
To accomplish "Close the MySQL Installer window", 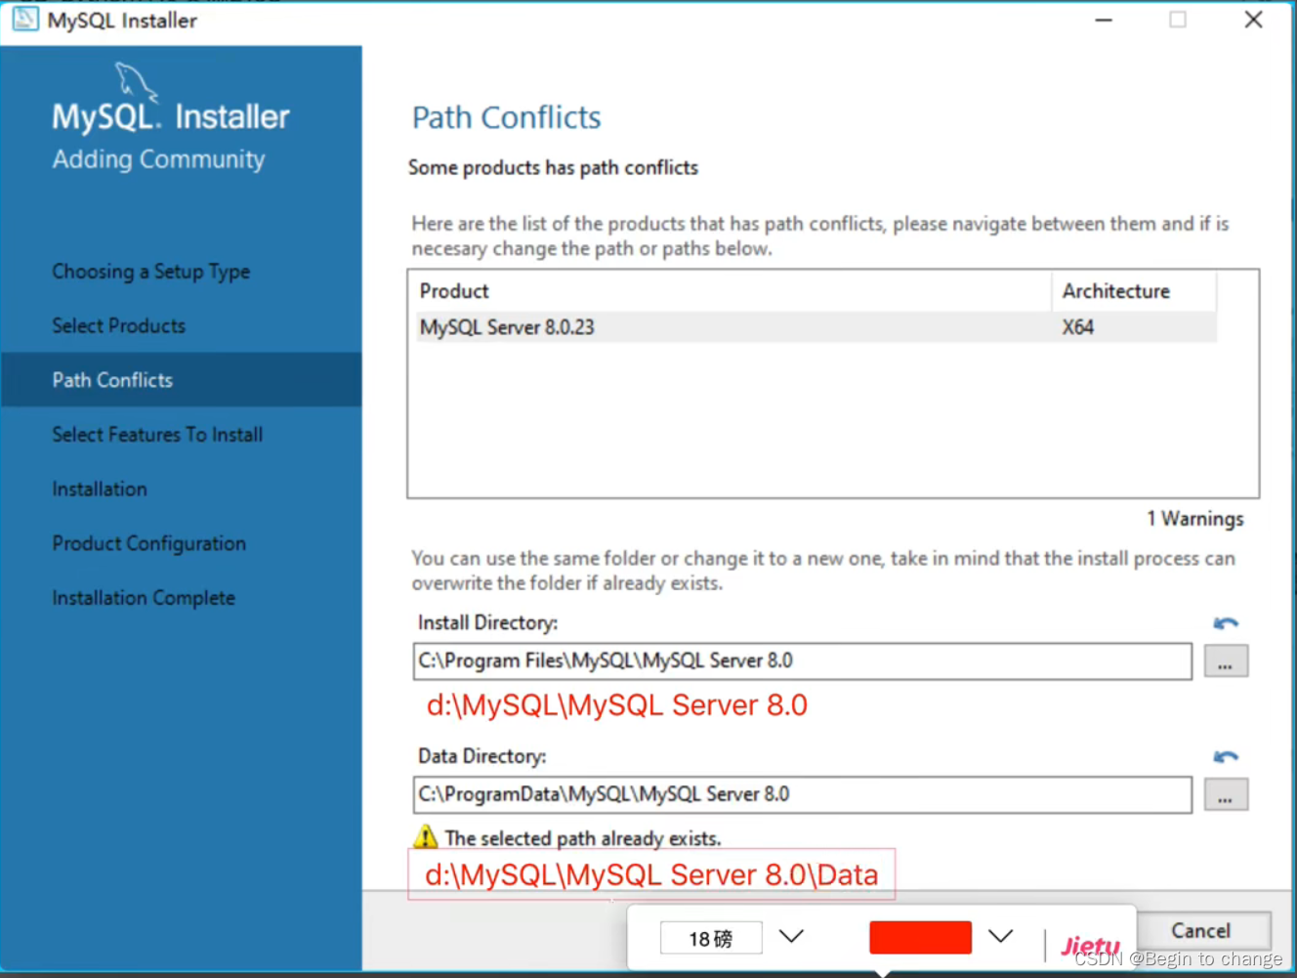I will (x=1254, y=20).
